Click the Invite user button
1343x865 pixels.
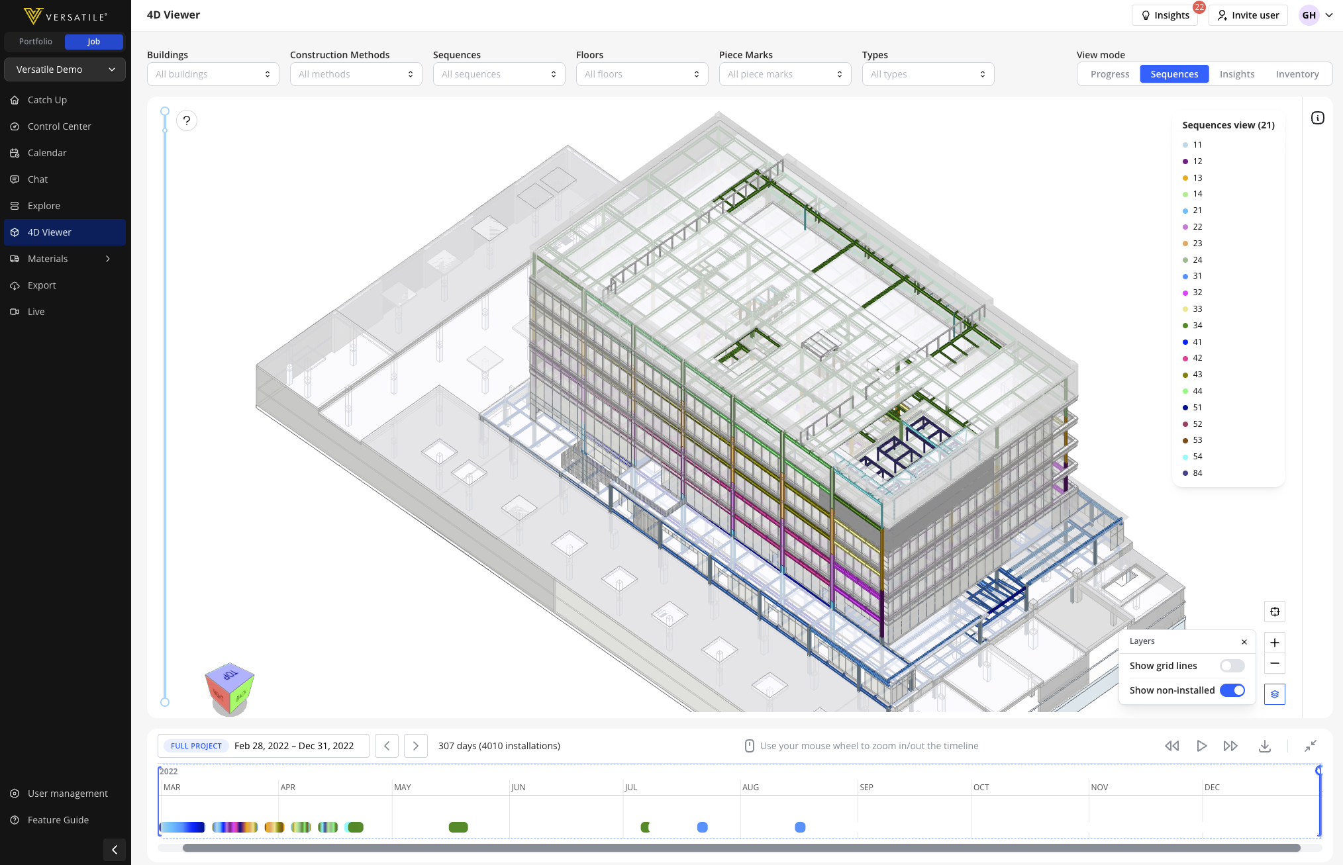[1248, 15]
